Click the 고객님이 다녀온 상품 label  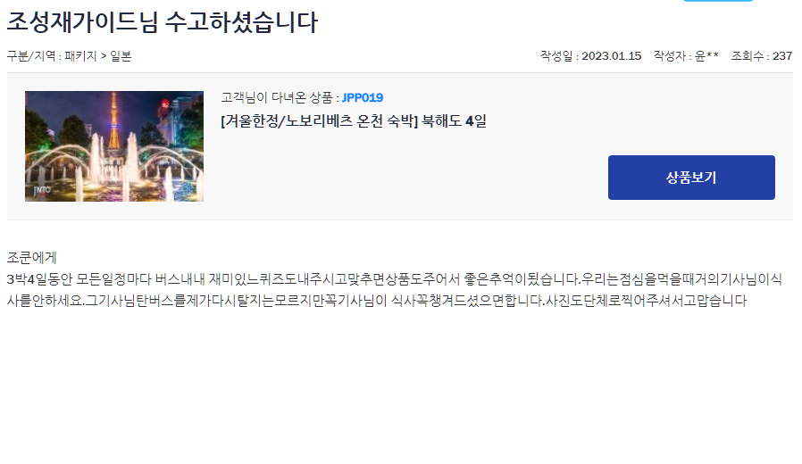click(277, 97)
